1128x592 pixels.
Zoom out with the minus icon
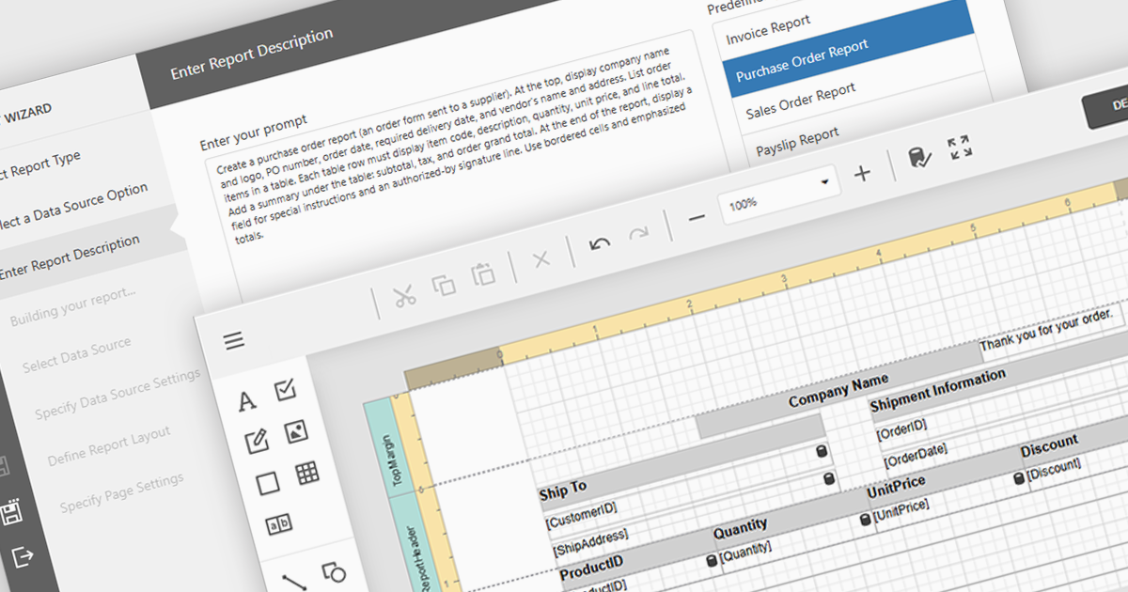point(697,218)
